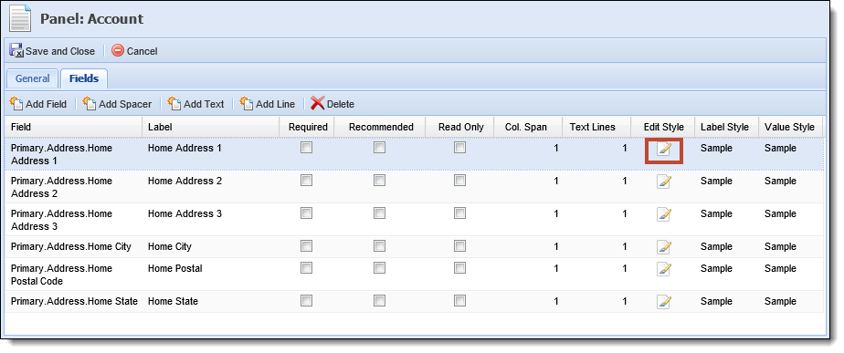Check Read Only for Home Address 2
Screen dimensions: 844x353
tap(459, 180)
